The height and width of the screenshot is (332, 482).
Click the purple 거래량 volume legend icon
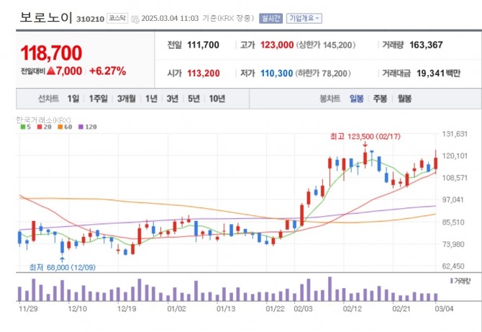pyautogui.click(x=452, y=280)
